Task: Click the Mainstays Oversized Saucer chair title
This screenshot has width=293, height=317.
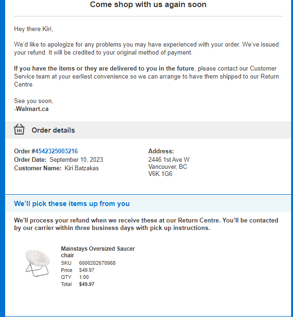Action: tap(98, 252)
